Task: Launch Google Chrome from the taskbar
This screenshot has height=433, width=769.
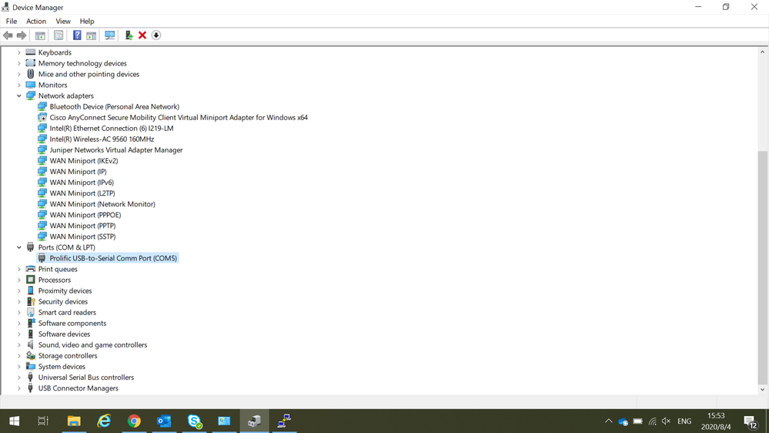Action: click(x=134, y=421)
